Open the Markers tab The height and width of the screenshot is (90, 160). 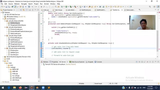tap(44, 62)
